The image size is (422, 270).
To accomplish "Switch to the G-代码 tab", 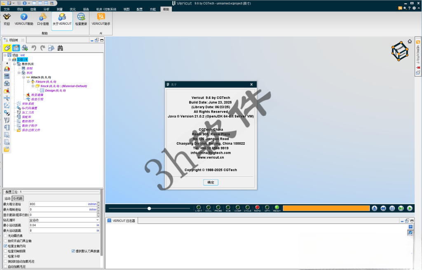I will 18,198.
